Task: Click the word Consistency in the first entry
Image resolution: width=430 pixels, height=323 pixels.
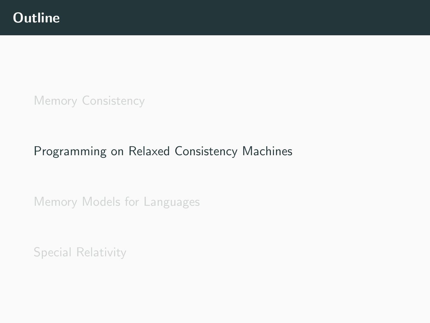Action: point(113,101)
